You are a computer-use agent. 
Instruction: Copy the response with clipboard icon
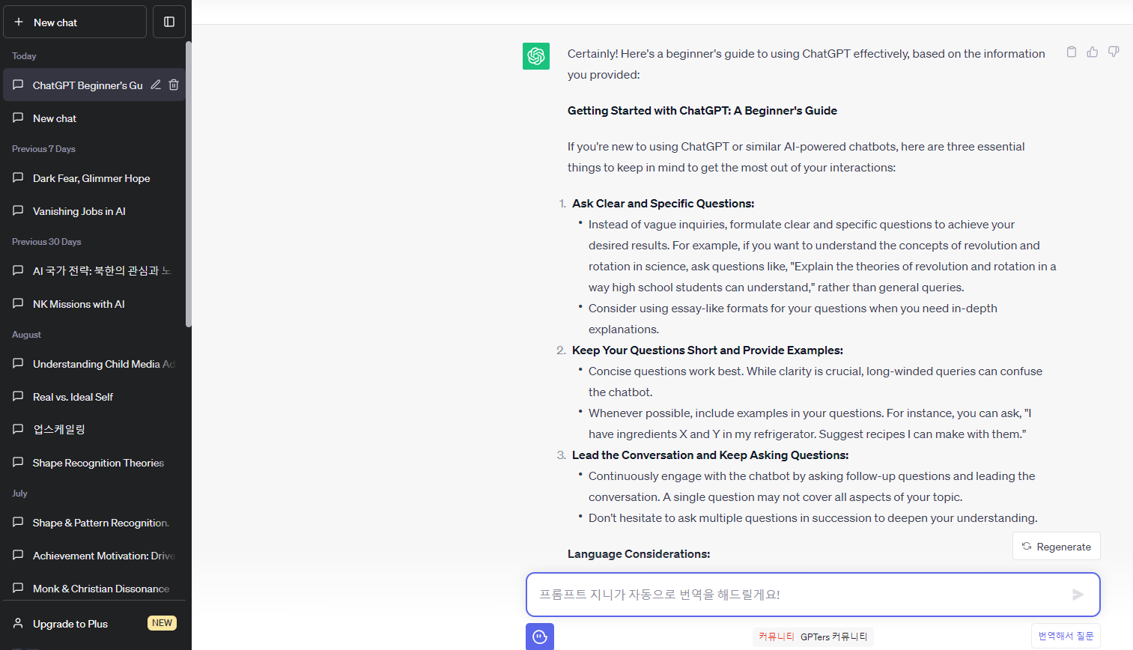coord(1072,52)
